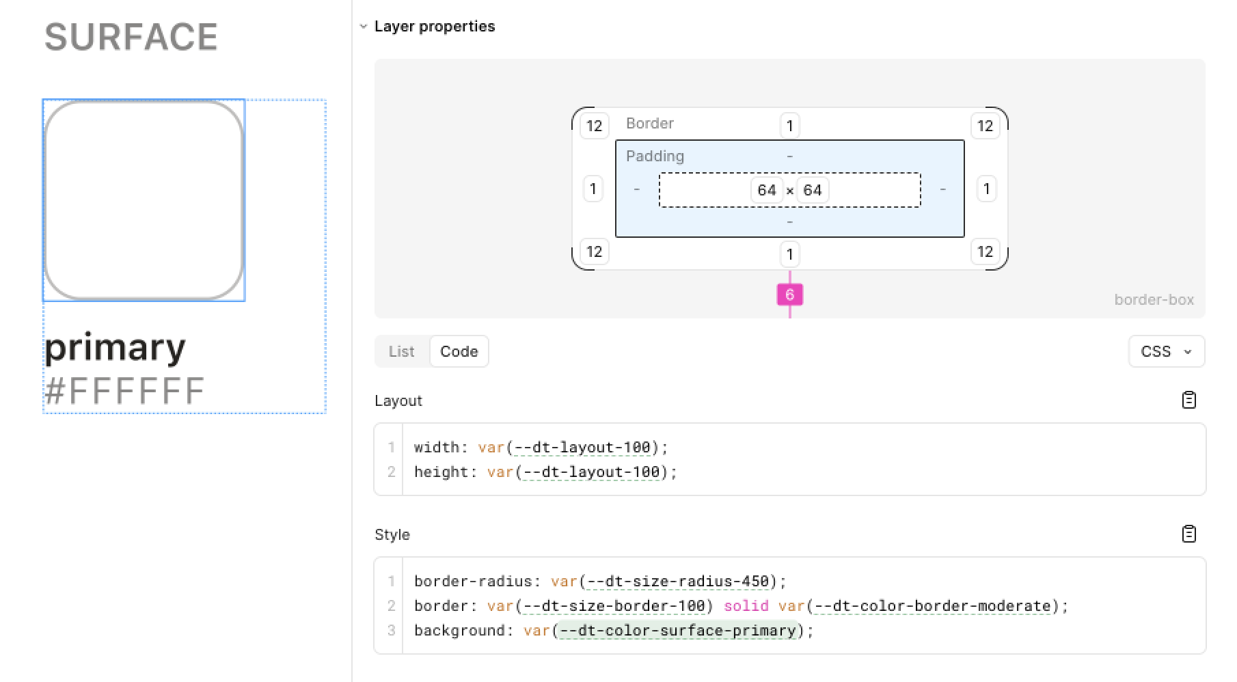Click the bottom-left corner radius 12 value
The image size is (1237, 682).
pos(594,251)
